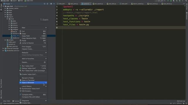This screenshot has height=105, width=188.
Task: Select Find Usages in the context menu
Action: pyautogui.click(x=33, y=47)
